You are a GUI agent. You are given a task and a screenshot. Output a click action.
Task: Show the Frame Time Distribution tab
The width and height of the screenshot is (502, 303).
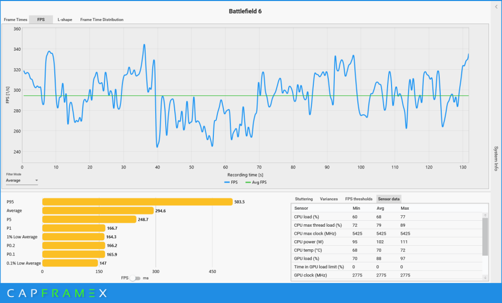pyautogui.click(x=102, y=20)
